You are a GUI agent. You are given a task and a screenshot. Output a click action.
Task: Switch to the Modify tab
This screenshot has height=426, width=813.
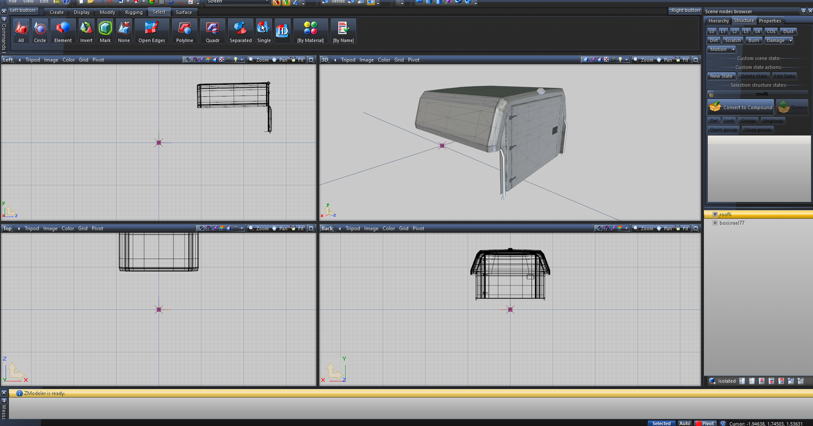point(107,12)
